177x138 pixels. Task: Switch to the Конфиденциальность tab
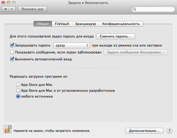coord(121,24)
